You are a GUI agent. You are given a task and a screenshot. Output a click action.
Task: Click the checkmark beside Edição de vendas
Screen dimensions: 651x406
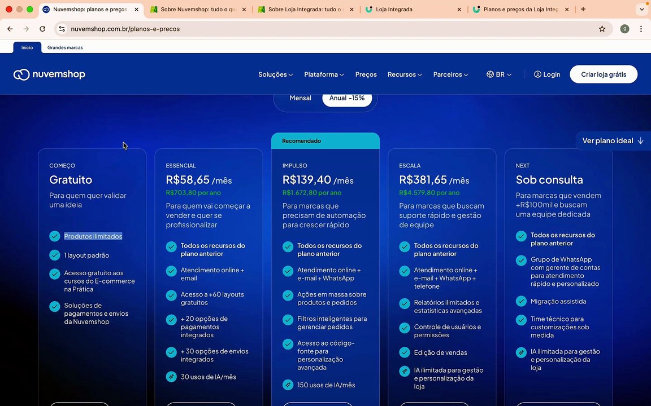click(405, 352)
